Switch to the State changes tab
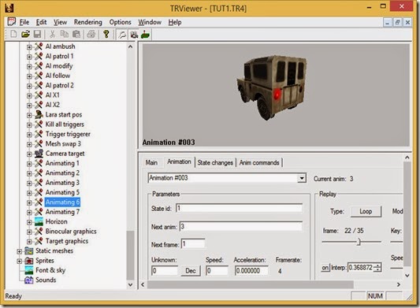 [x=215, y=162]
